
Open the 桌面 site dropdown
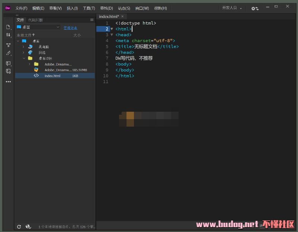(x=38, y=27)
